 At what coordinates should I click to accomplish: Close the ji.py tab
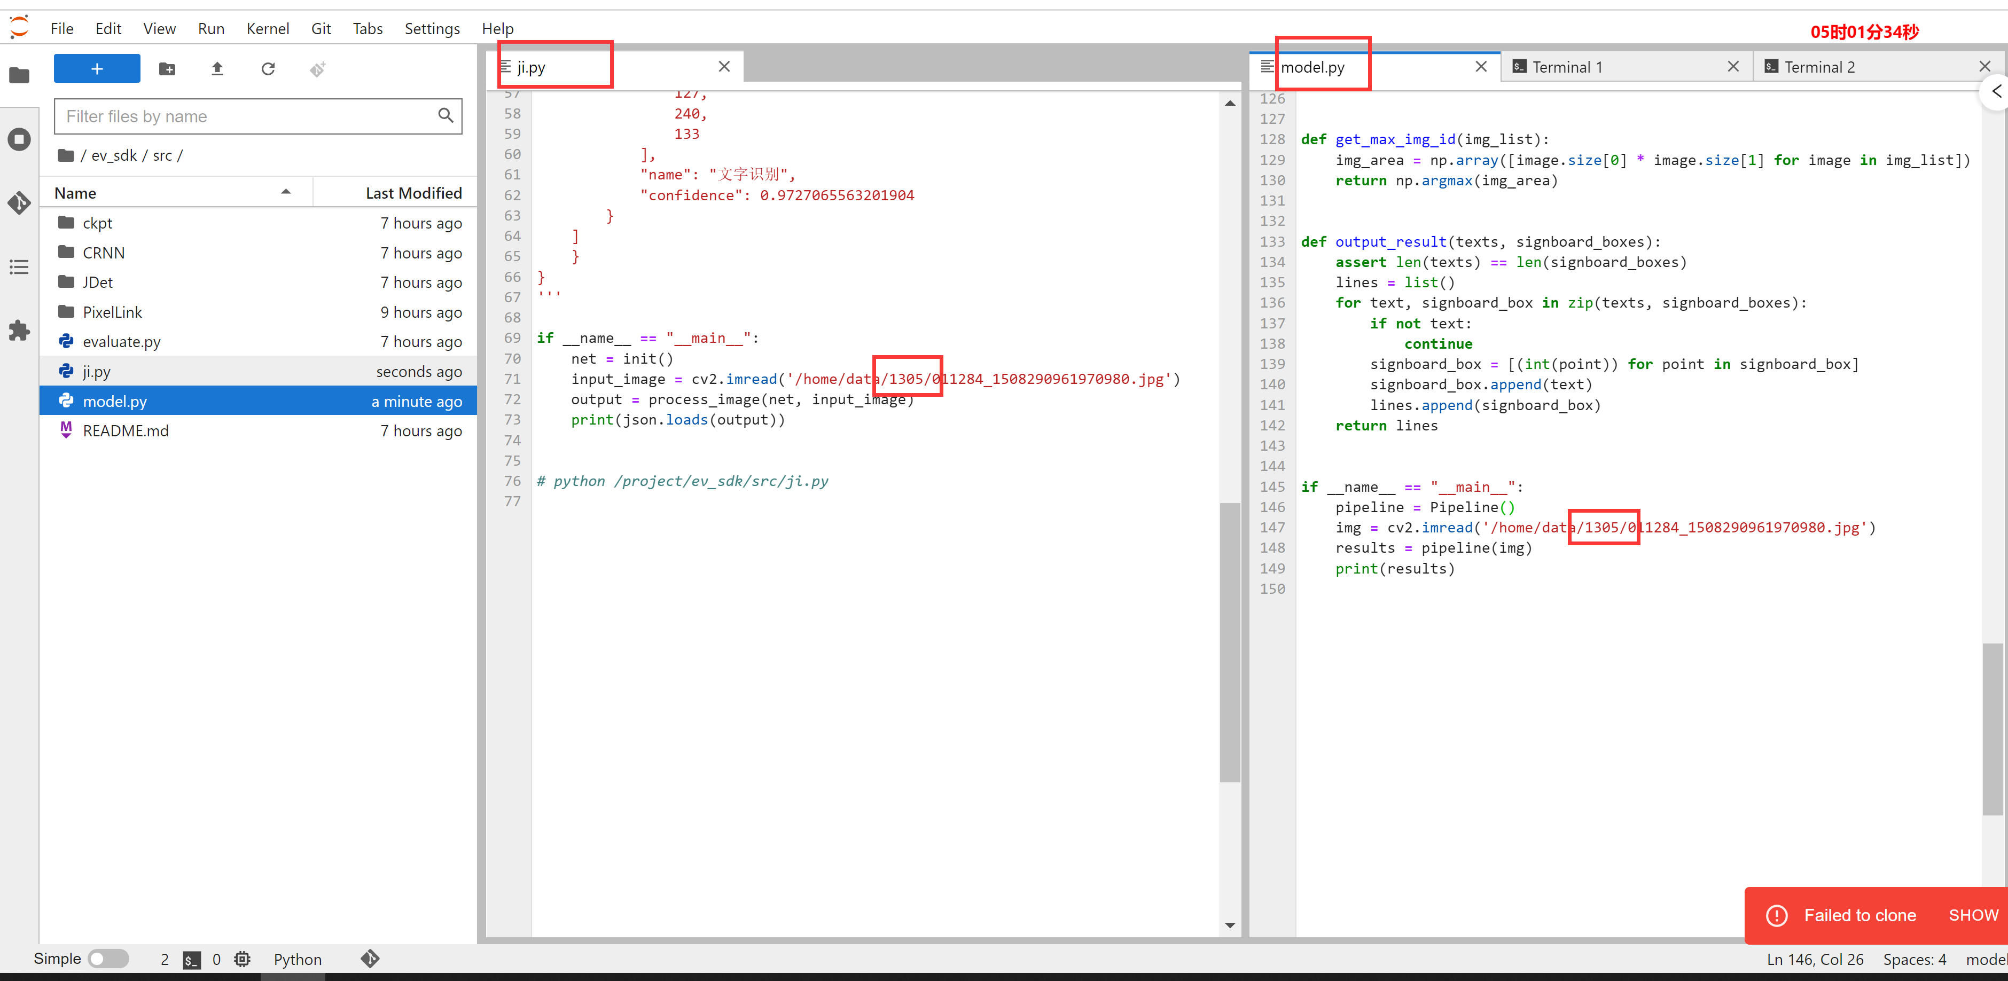[x=724, y=67]
